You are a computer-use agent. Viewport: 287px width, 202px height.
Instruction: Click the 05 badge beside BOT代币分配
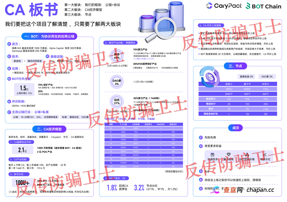pyautogui.click(x=9, y=79)
